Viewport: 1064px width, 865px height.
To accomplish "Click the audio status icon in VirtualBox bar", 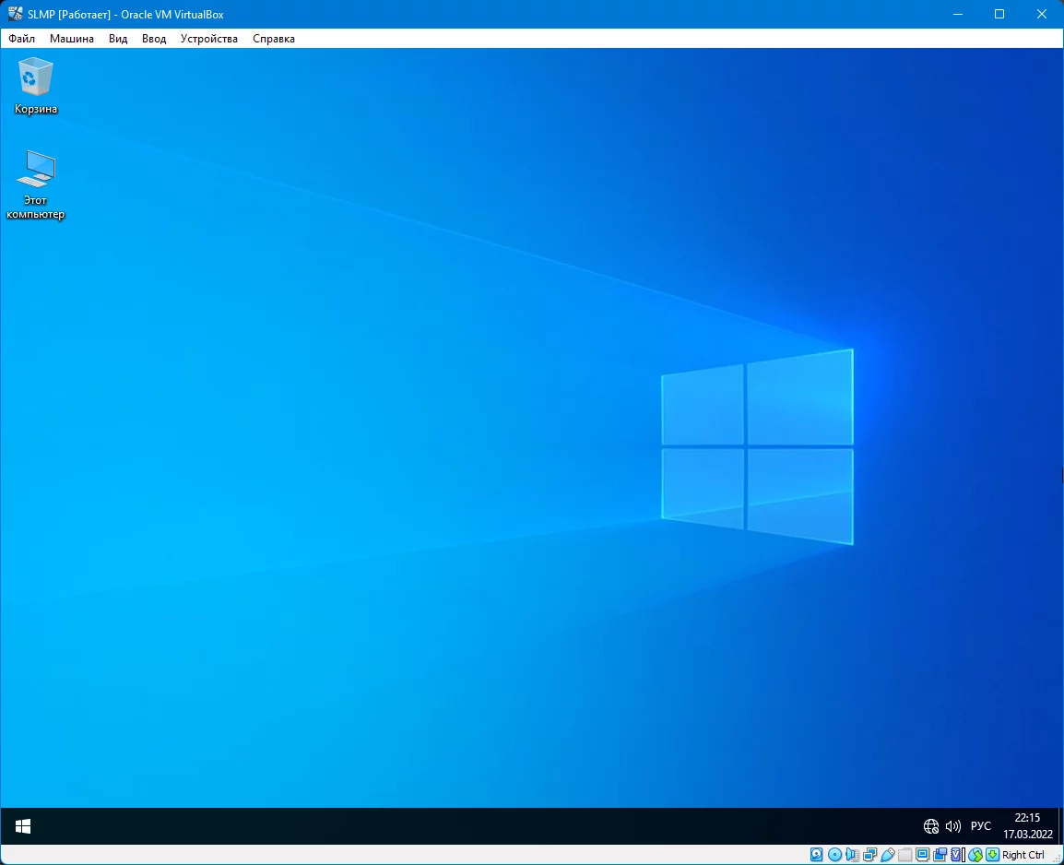I will 852,855.
